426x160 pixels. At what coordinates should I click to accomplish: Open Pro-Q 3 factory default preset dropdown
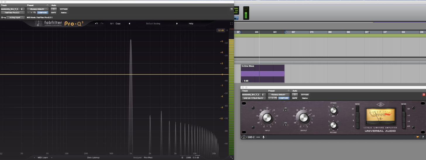pos(38,9)
